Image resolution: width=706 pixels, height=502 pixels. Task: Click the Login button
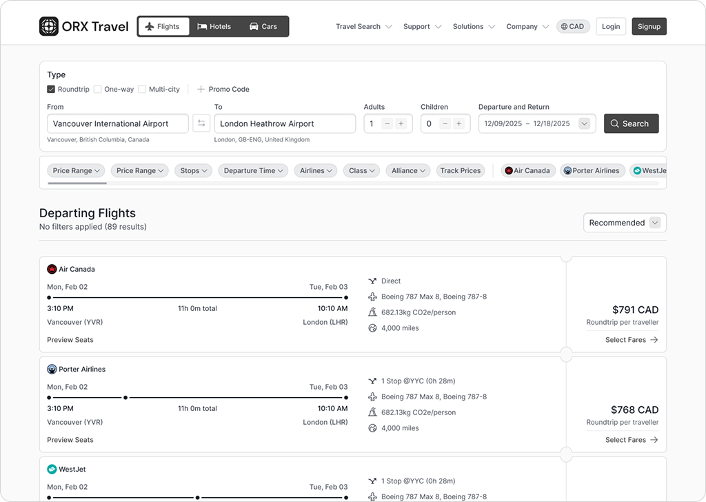pyautogui.click(x=611, y=27)
